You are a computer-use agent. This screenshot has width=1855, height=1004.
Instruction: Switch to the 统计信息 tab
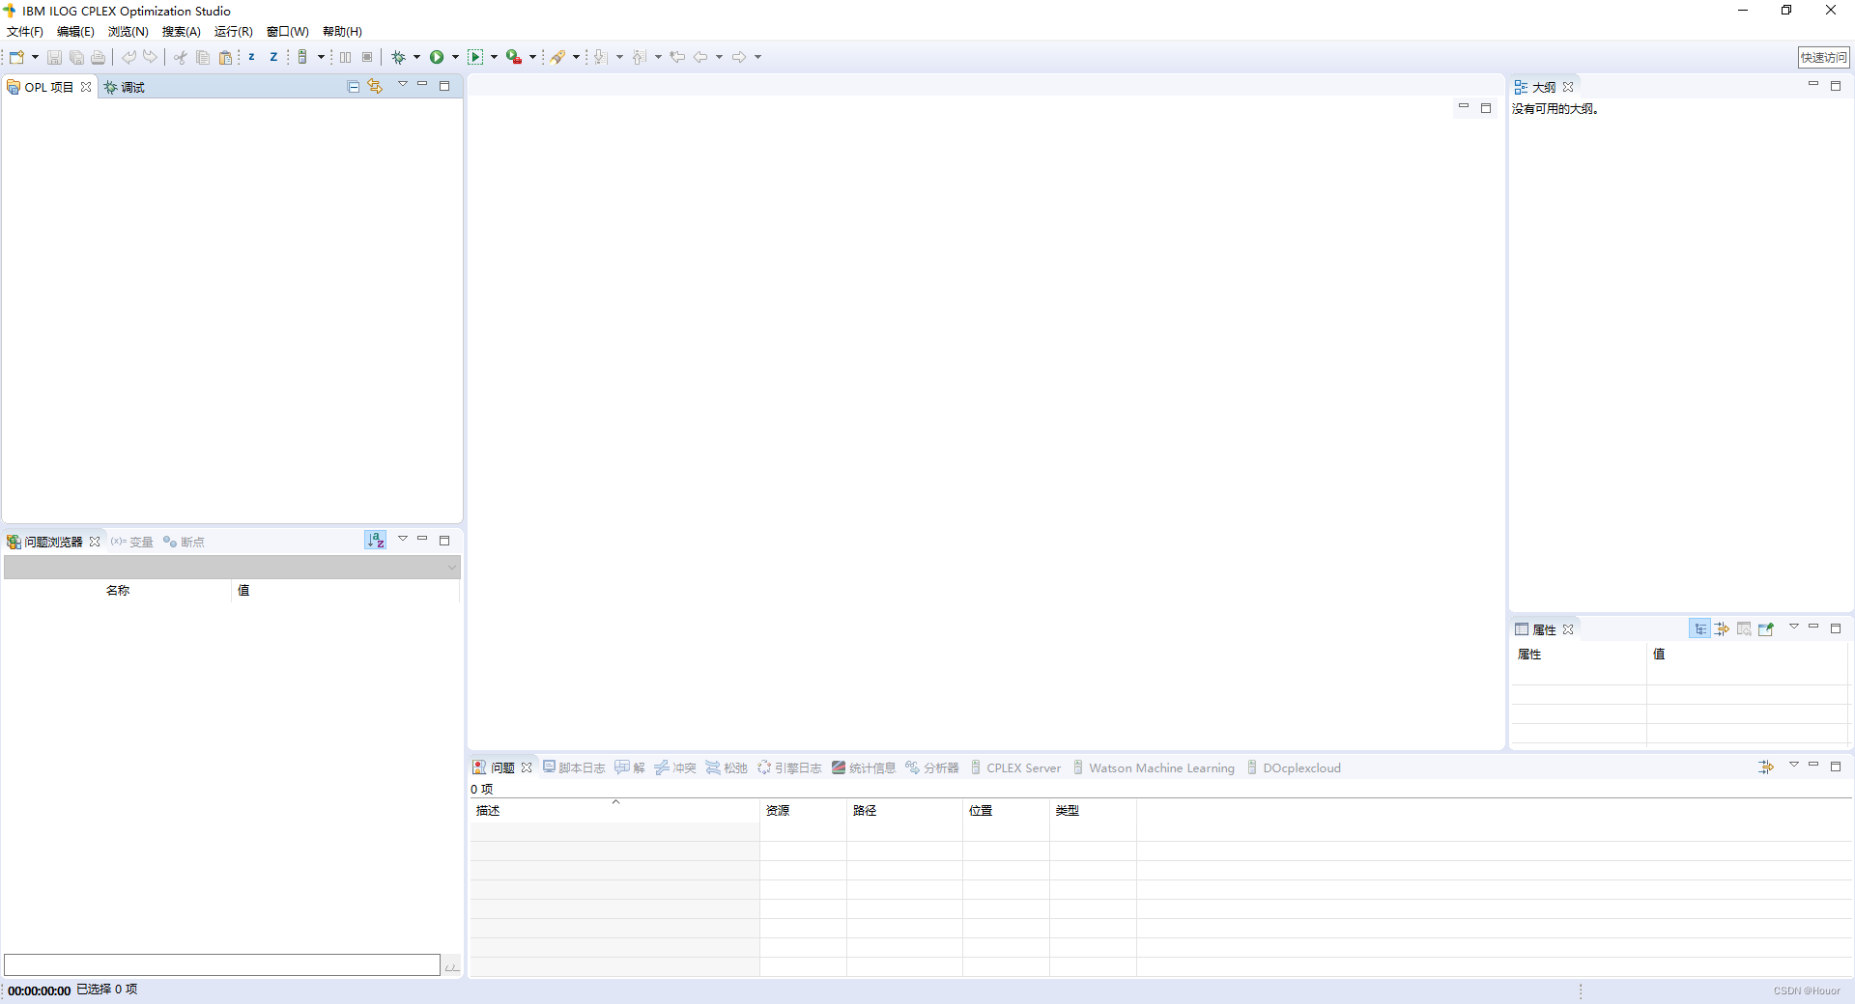[x=864, y=767]
